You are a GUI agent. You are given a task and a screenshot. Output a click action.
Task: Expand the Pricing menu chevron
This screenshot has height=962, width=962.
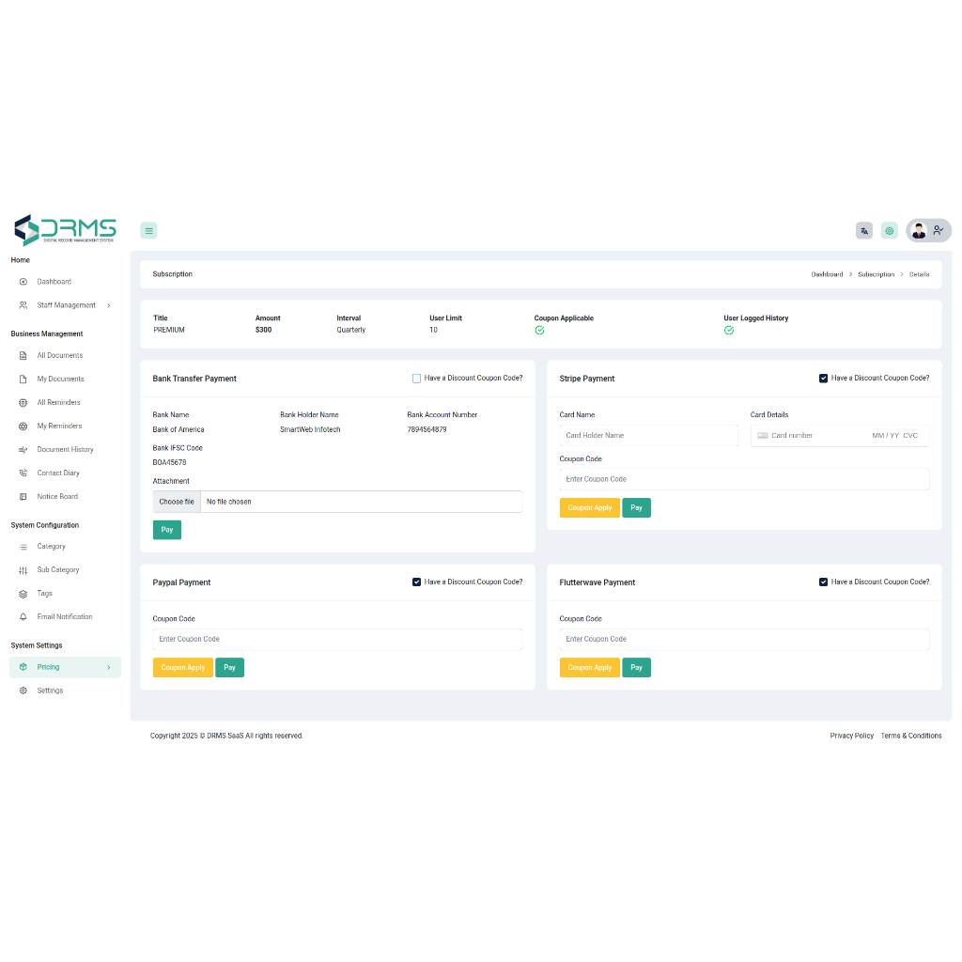(x=109, y=668)
